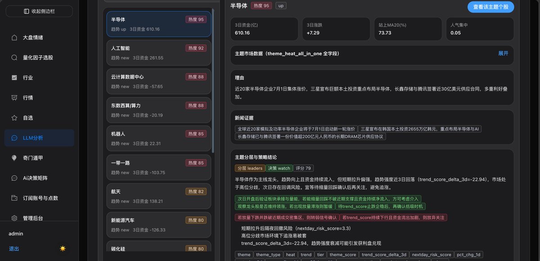
Task: Select the 半导体 theme card
Action: [159, 24]
